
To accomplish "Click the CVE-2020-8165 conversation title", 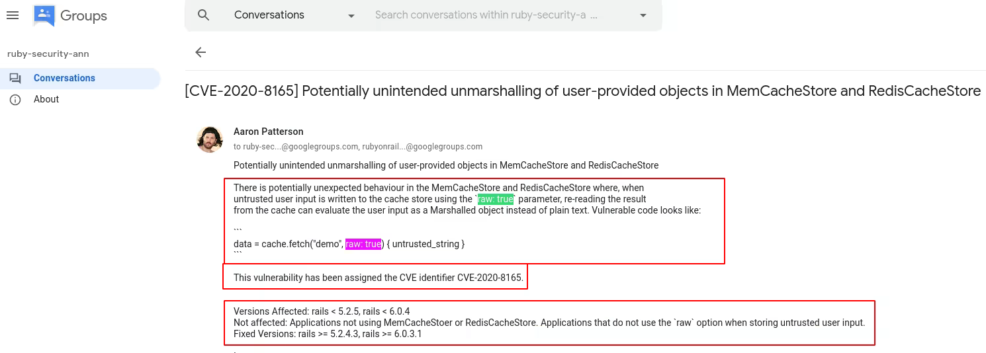I will point(582,91).
